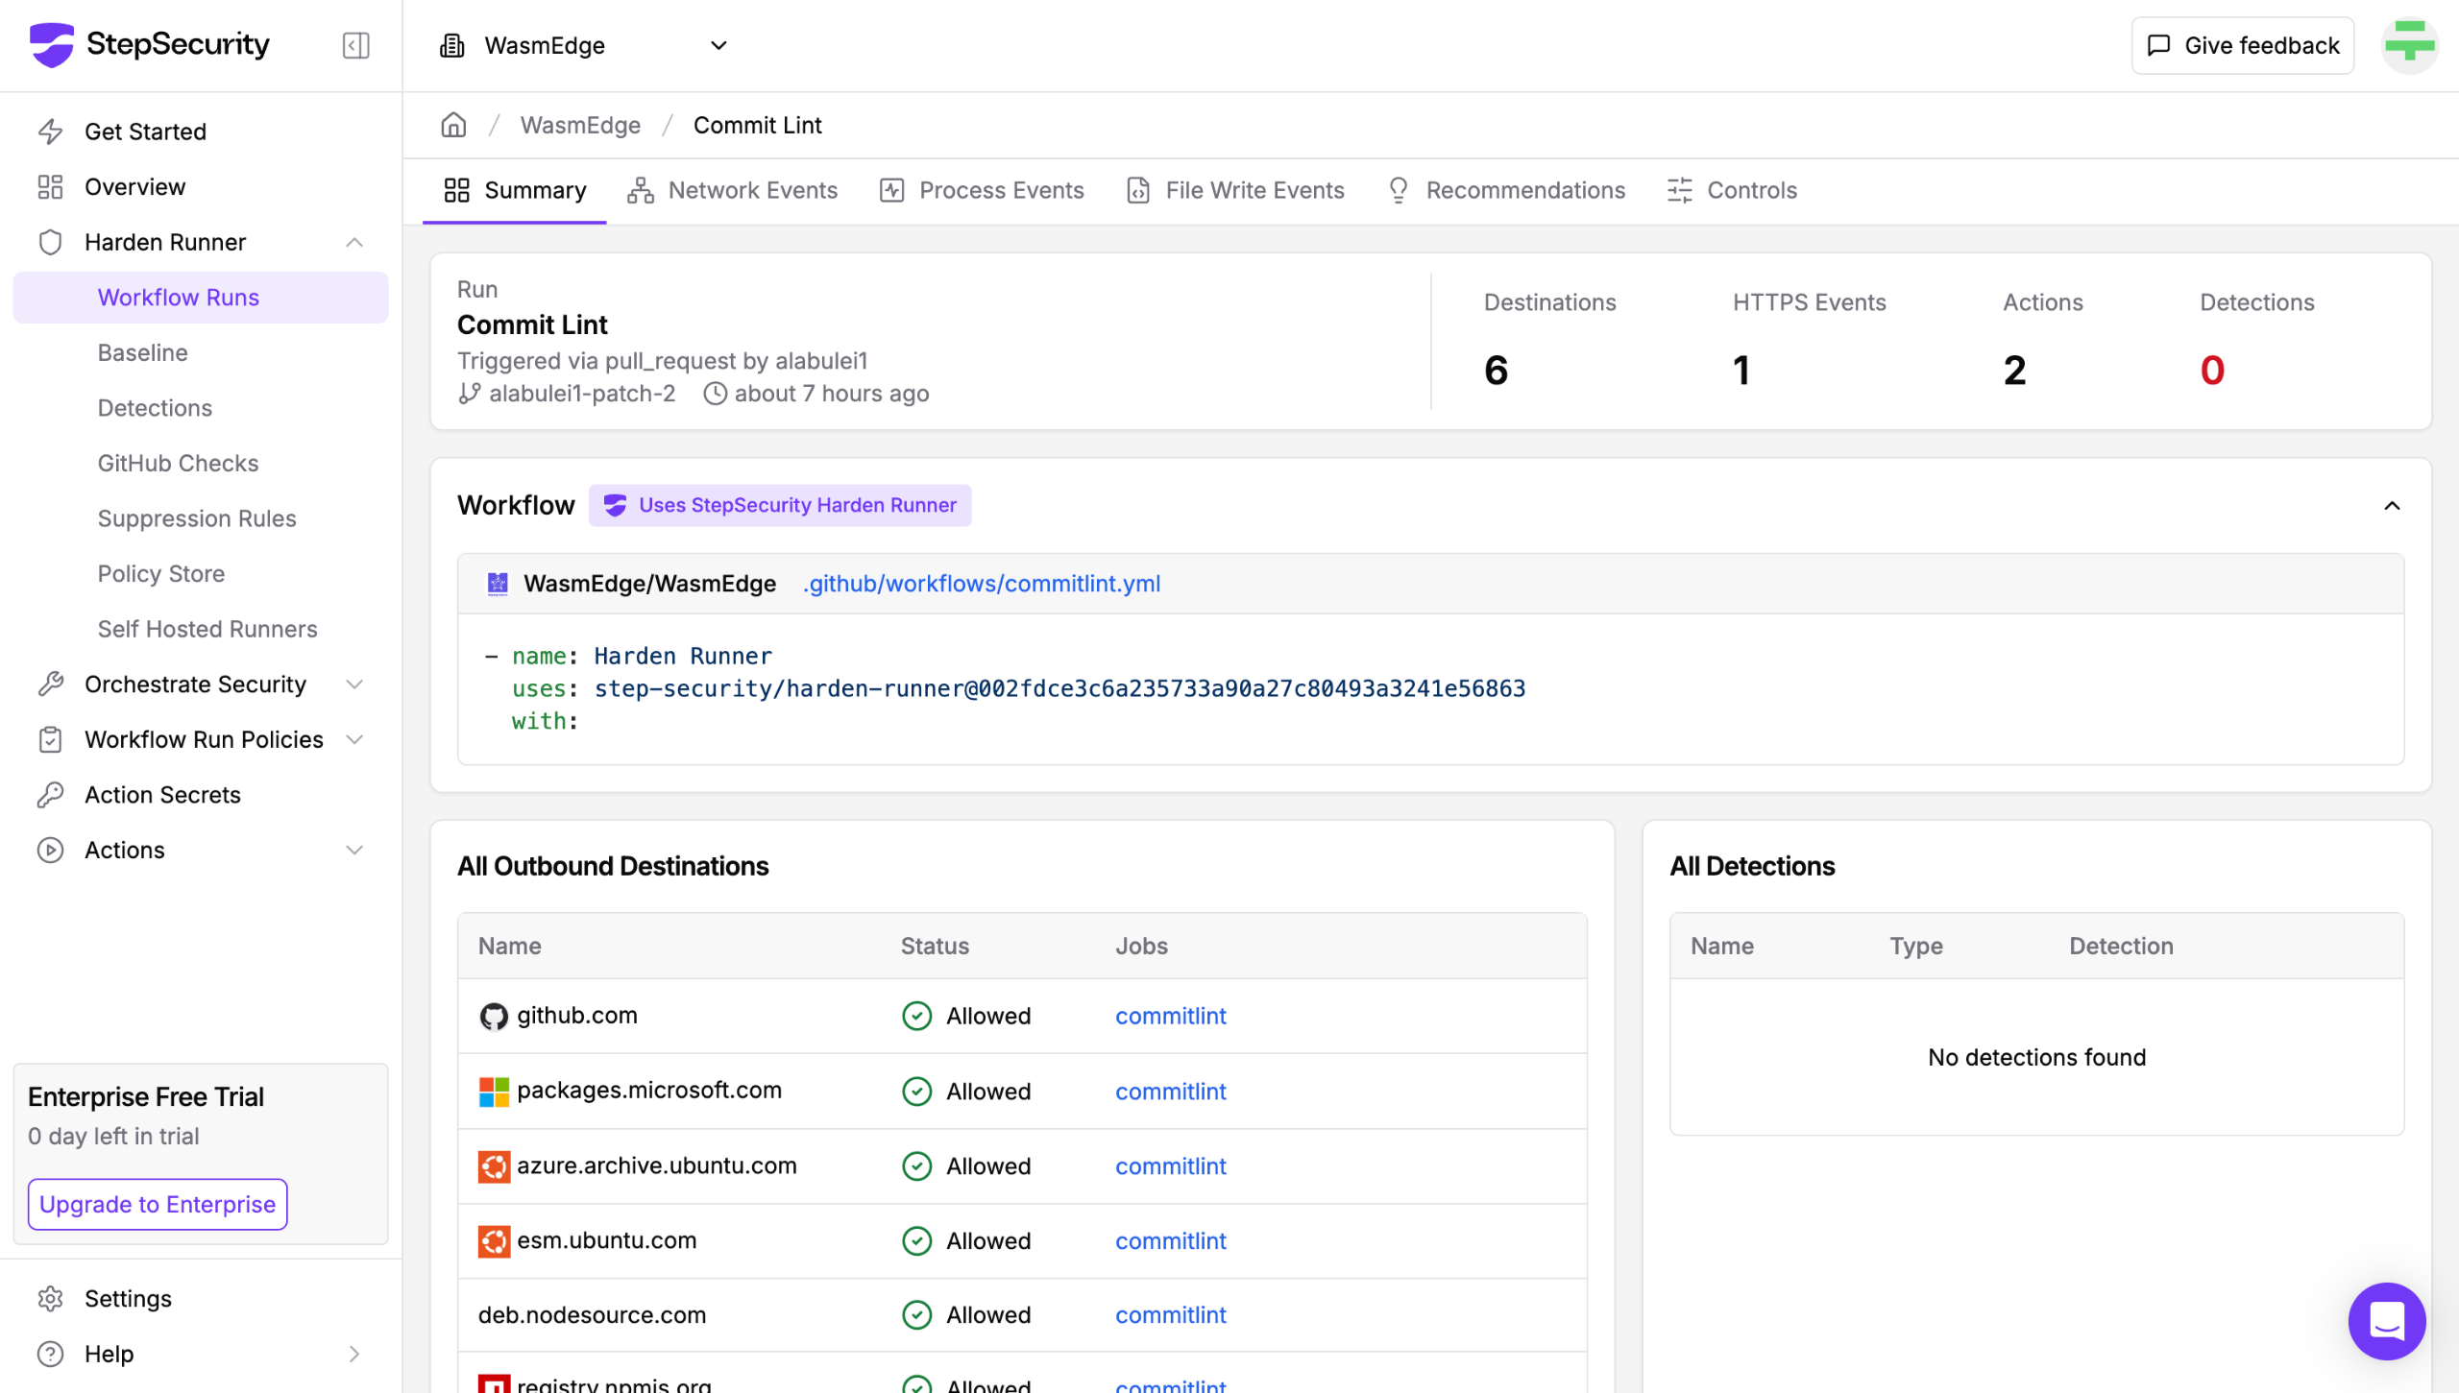Open the intercom chat bubble
The image size is (2459, 1393).
pos(2386,1321)
